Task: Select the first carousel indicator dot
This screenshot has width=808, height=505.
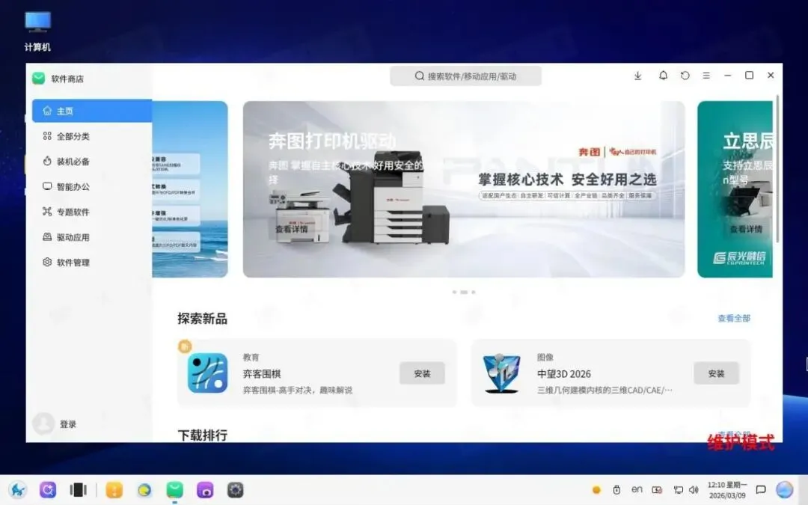Action: pyautogui.click(x=455, y=293)
